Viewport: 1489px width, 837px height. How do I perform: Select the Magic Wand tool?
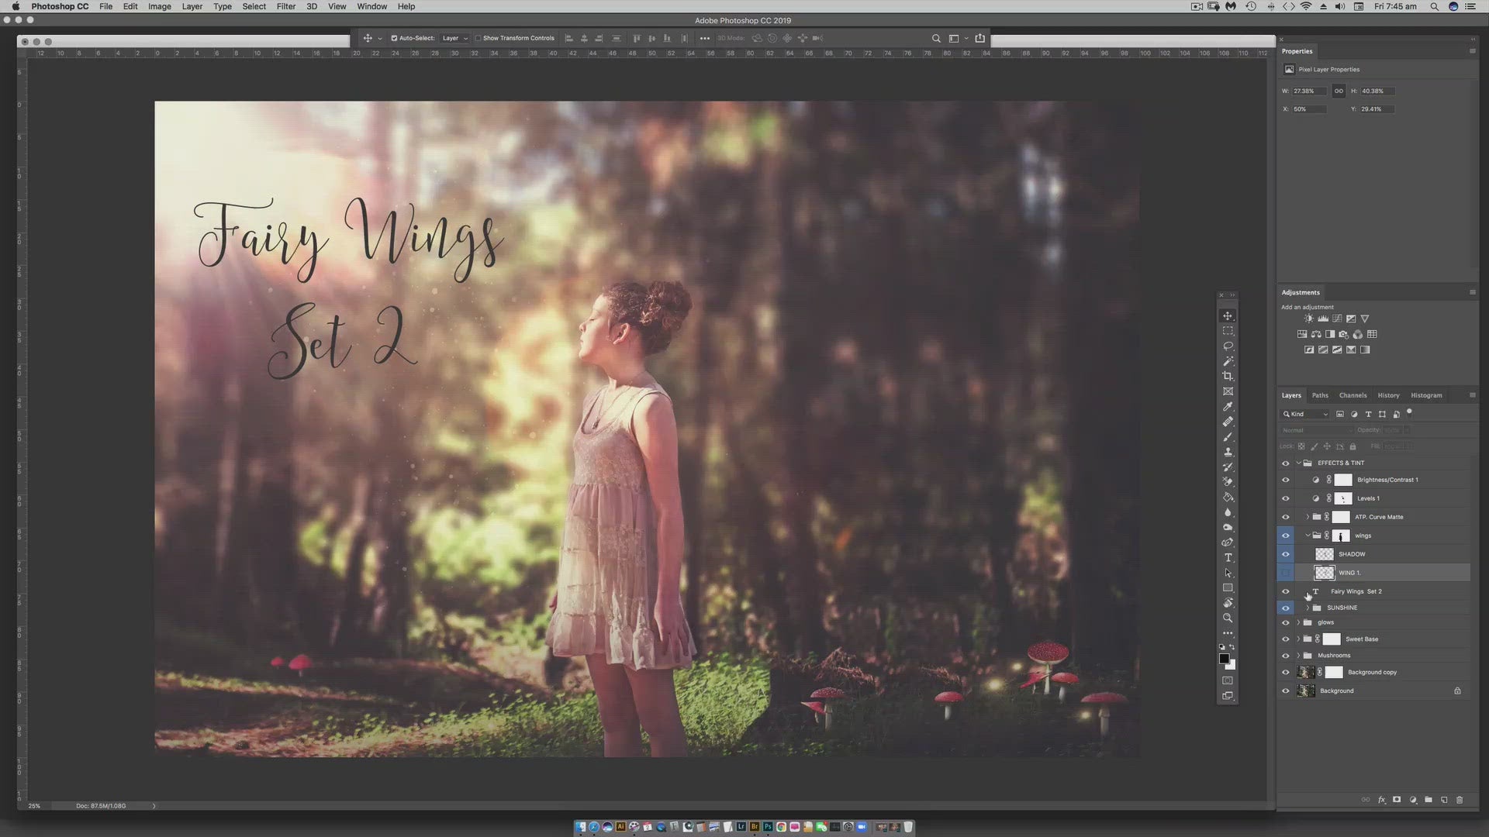click(1228, 361)
